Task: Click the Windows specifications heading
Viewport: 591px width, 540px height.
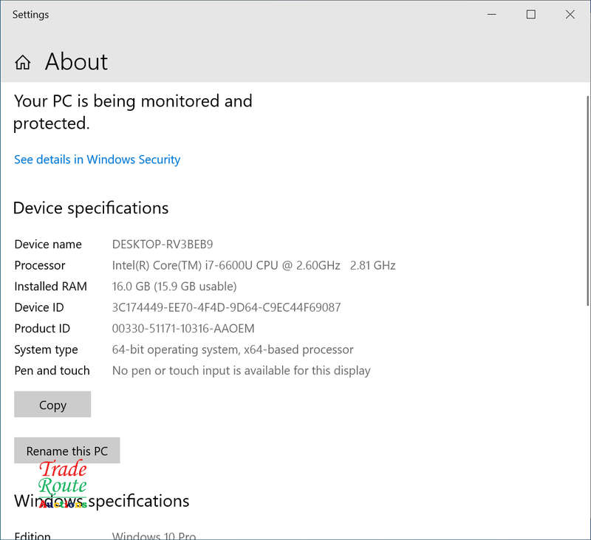Action: click(101, 501)
